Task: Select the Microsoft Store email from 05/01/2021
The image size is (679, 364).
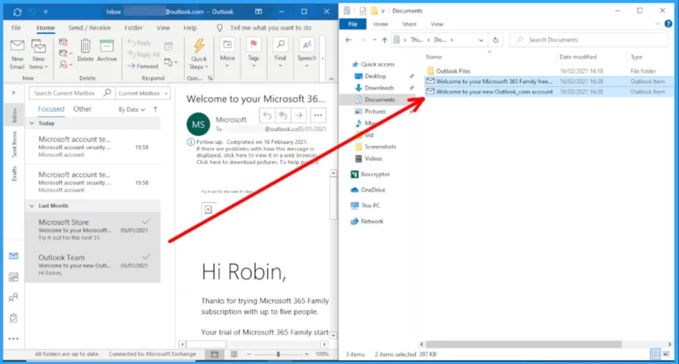Action: coord(93,230)
